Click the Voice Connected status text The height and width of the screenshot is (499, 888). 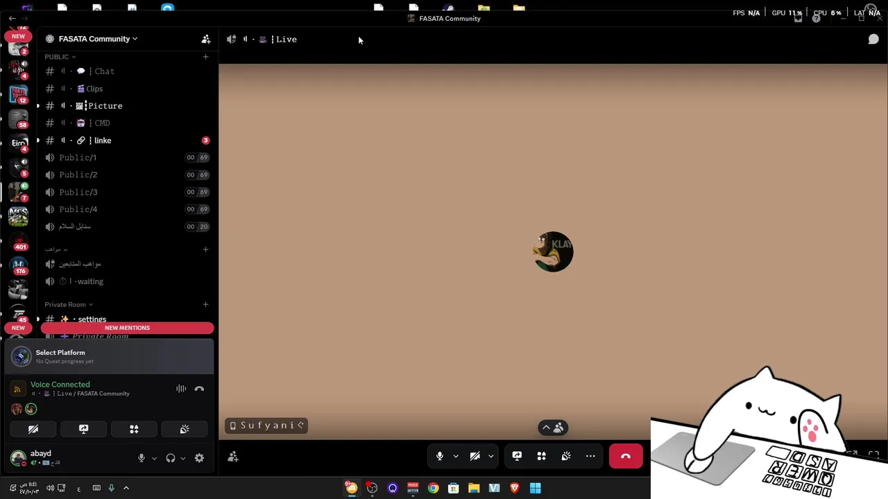click(60, 385)
